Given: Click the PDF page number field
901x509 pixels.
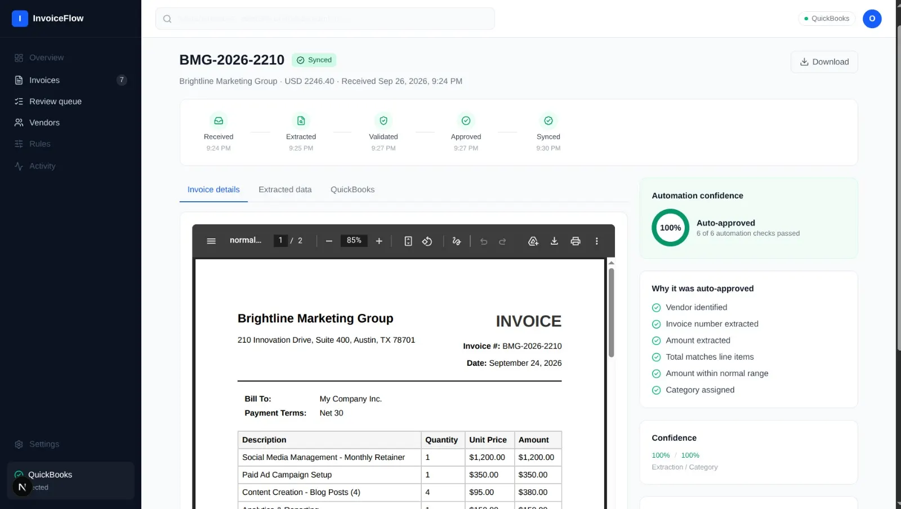Looking at the screenshot, I should [280, 241].
